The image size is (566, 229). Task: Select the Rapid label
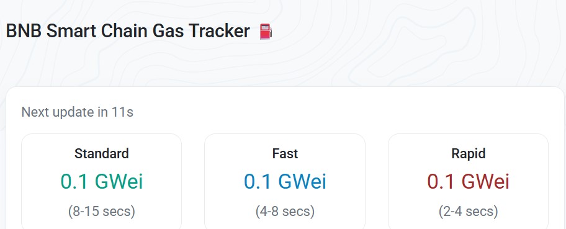(x=468, y=153)
